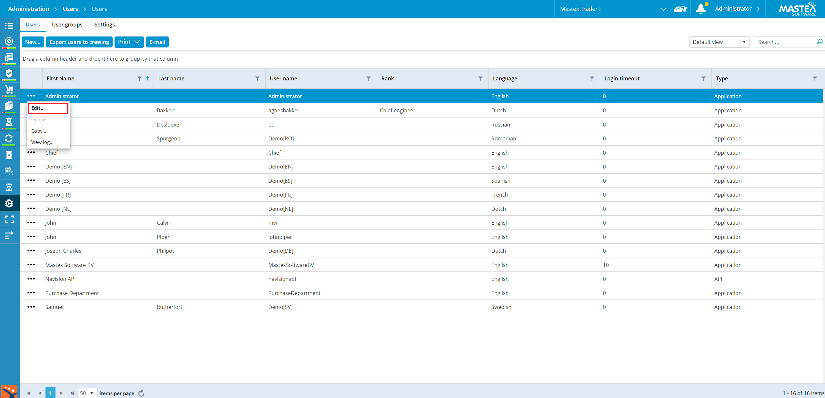Click the fullscreen brackets sidebar icon
This screenshot has height=398, width=825.
9,219
